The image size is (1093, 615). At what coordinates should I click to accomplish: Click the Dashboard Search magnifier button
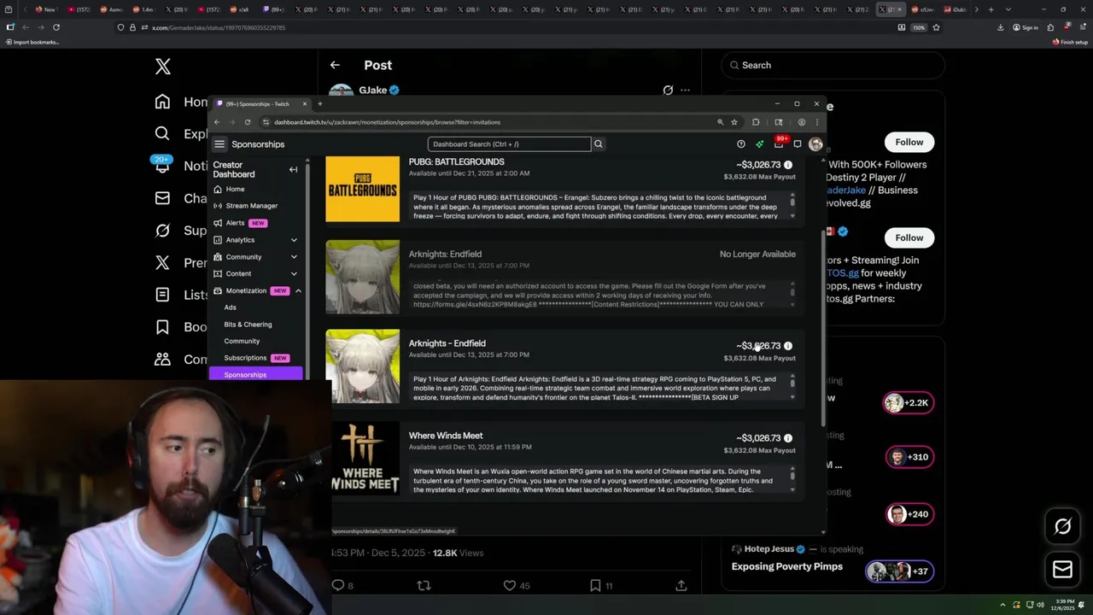599,143
